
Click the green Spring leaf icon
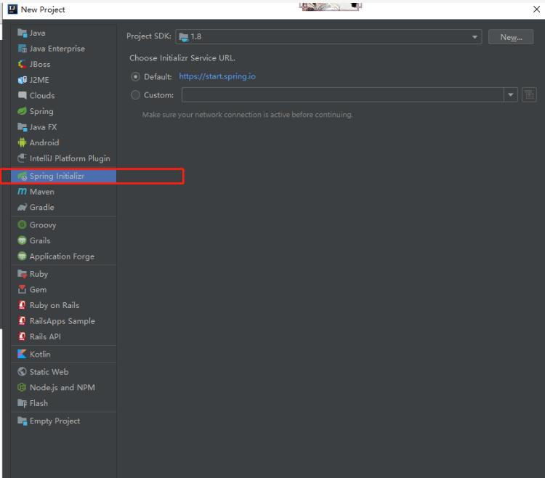(x=23, y=111)
